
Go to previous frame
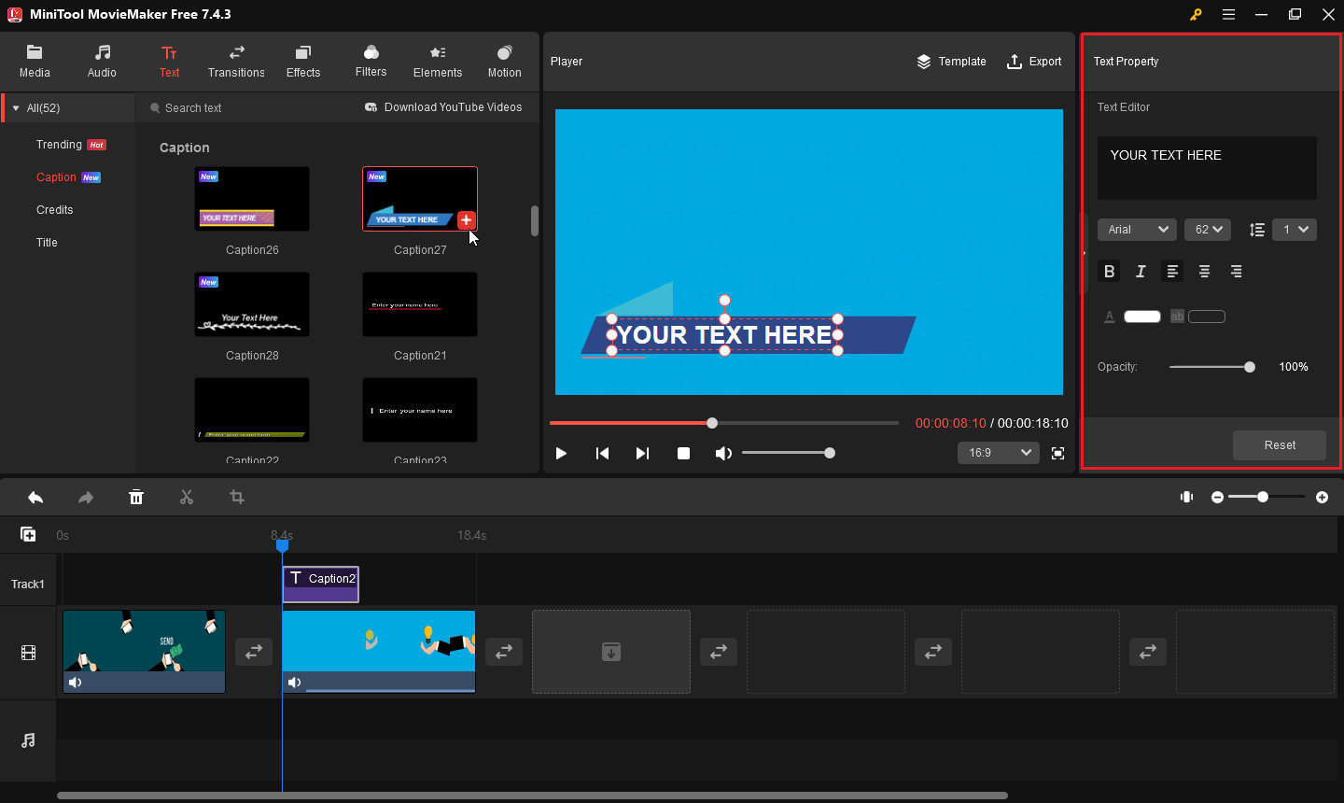[x=602, y=453]
